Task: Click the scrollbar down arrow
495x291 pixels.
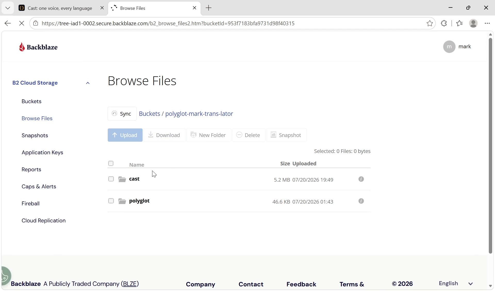Action: [490, 286]
